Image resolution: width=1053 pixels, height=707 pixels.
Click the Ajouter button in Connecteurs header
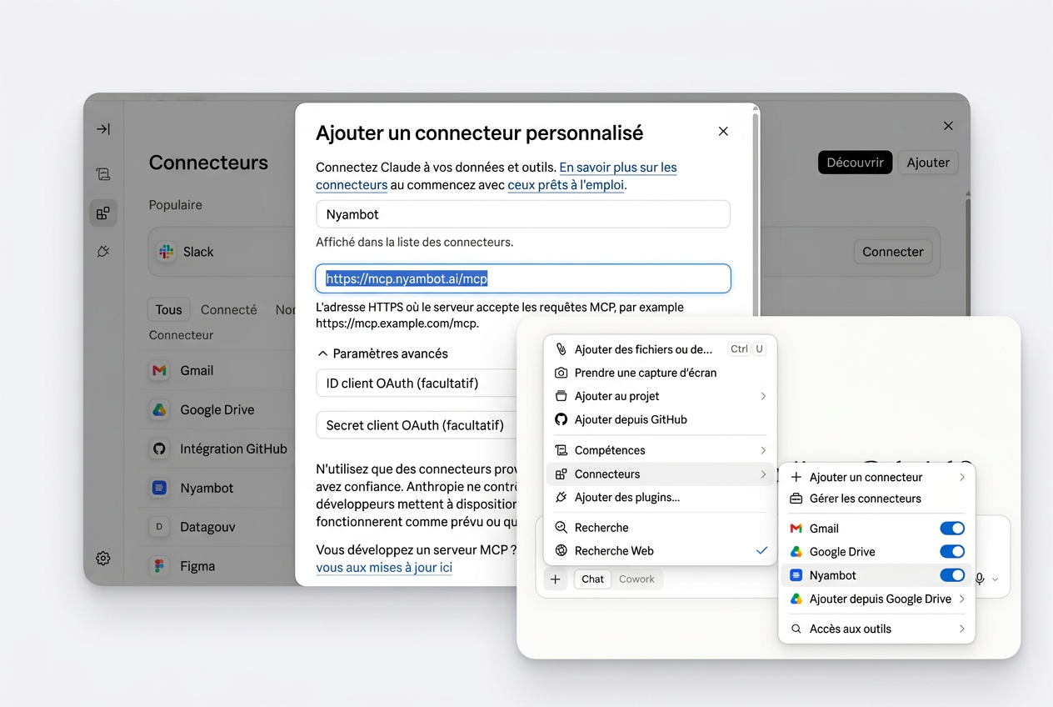(x=928, y=163)
